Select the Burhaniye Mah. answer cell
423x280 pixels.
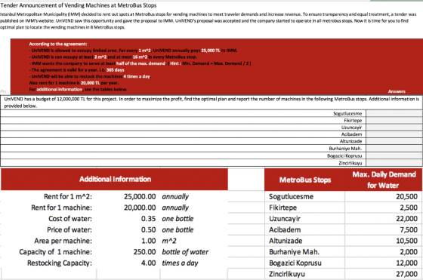[x=394, y=149]
